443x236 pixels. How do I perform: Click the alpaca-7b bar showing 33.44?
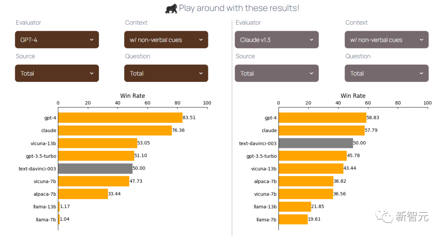click(83, 194)
